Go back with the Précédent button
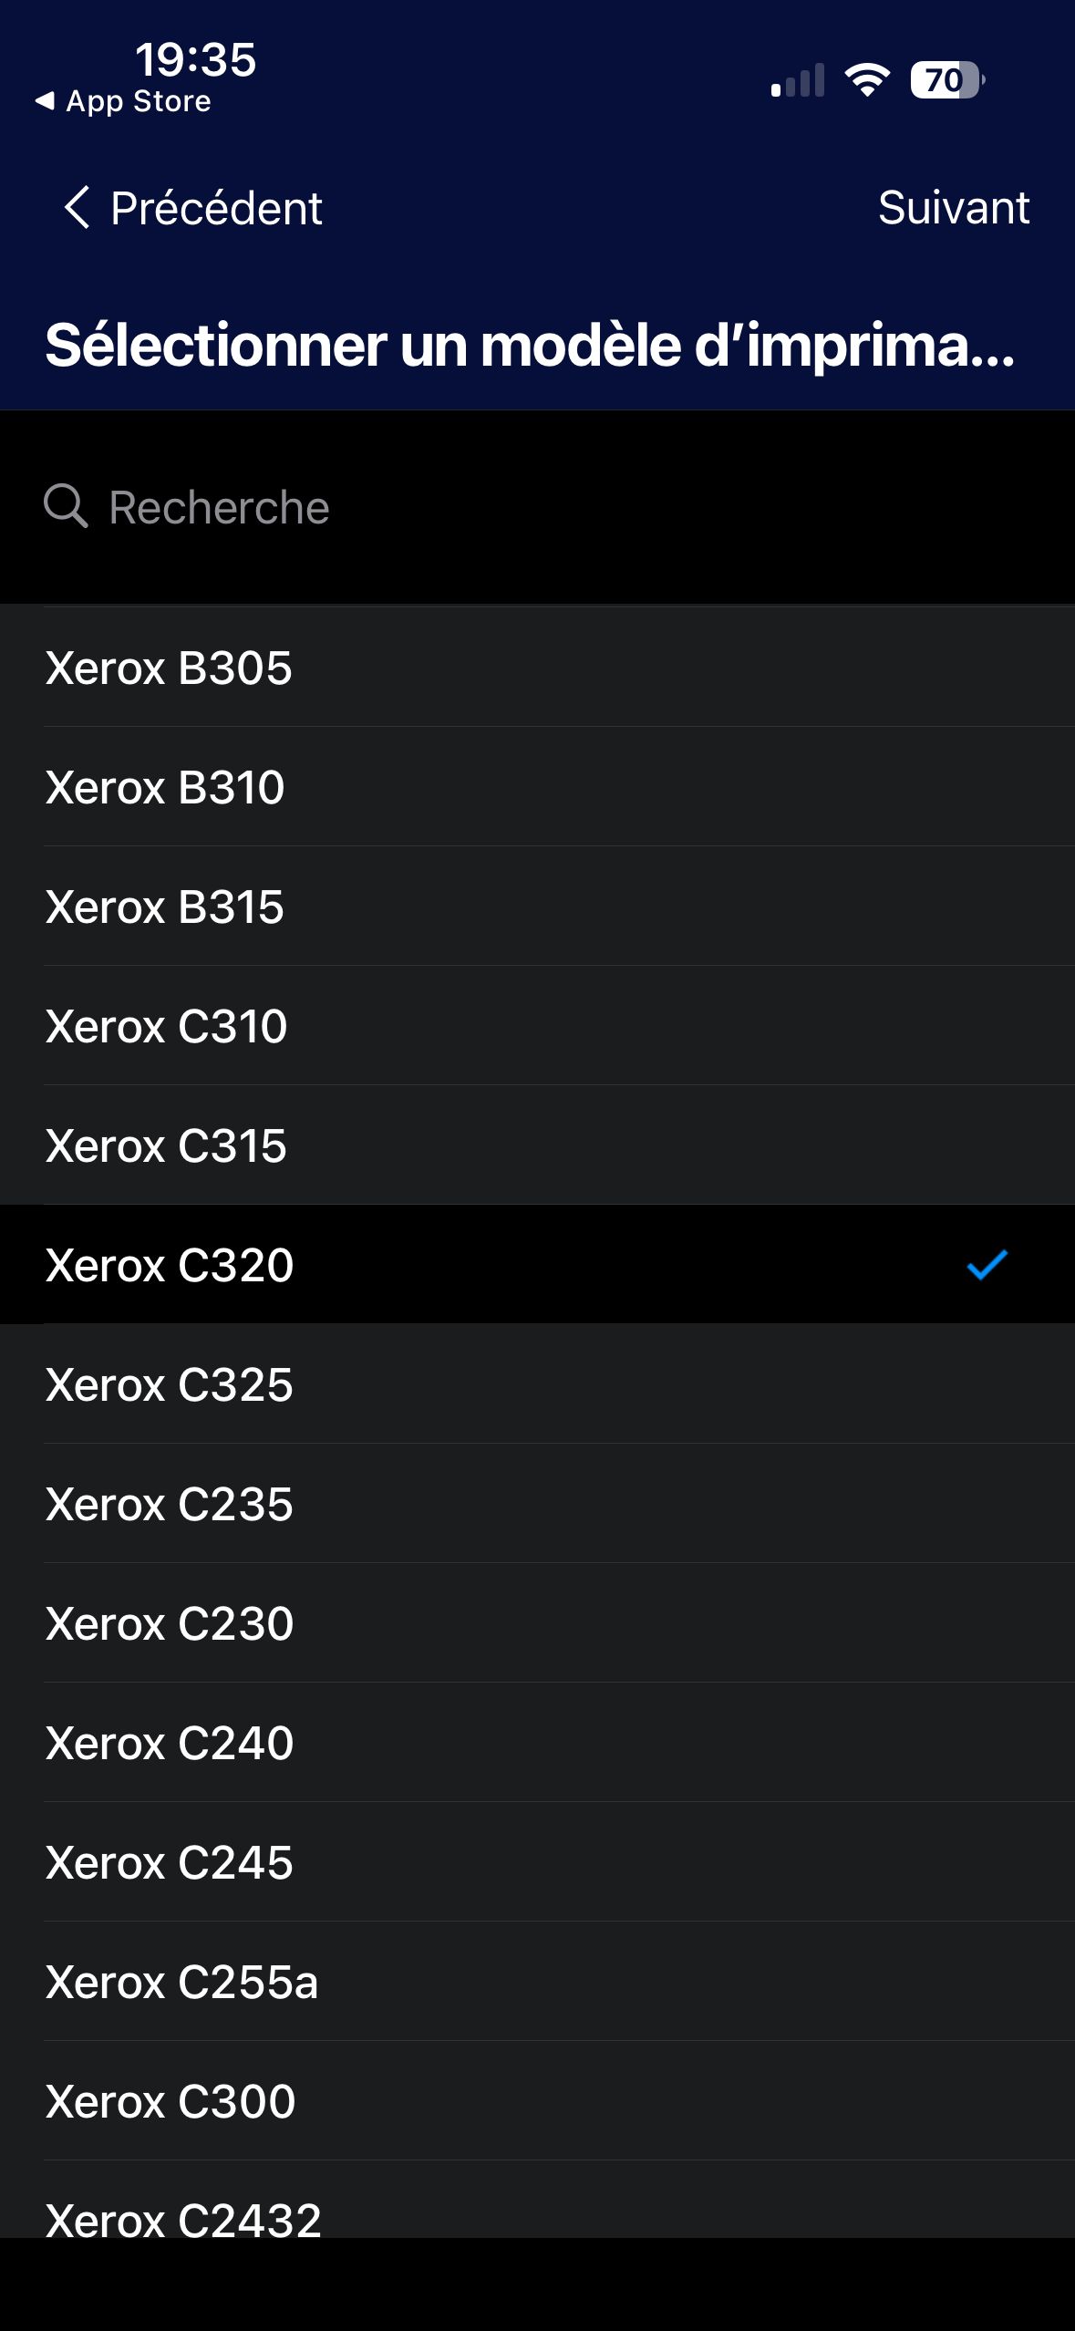 click(193, 208)
